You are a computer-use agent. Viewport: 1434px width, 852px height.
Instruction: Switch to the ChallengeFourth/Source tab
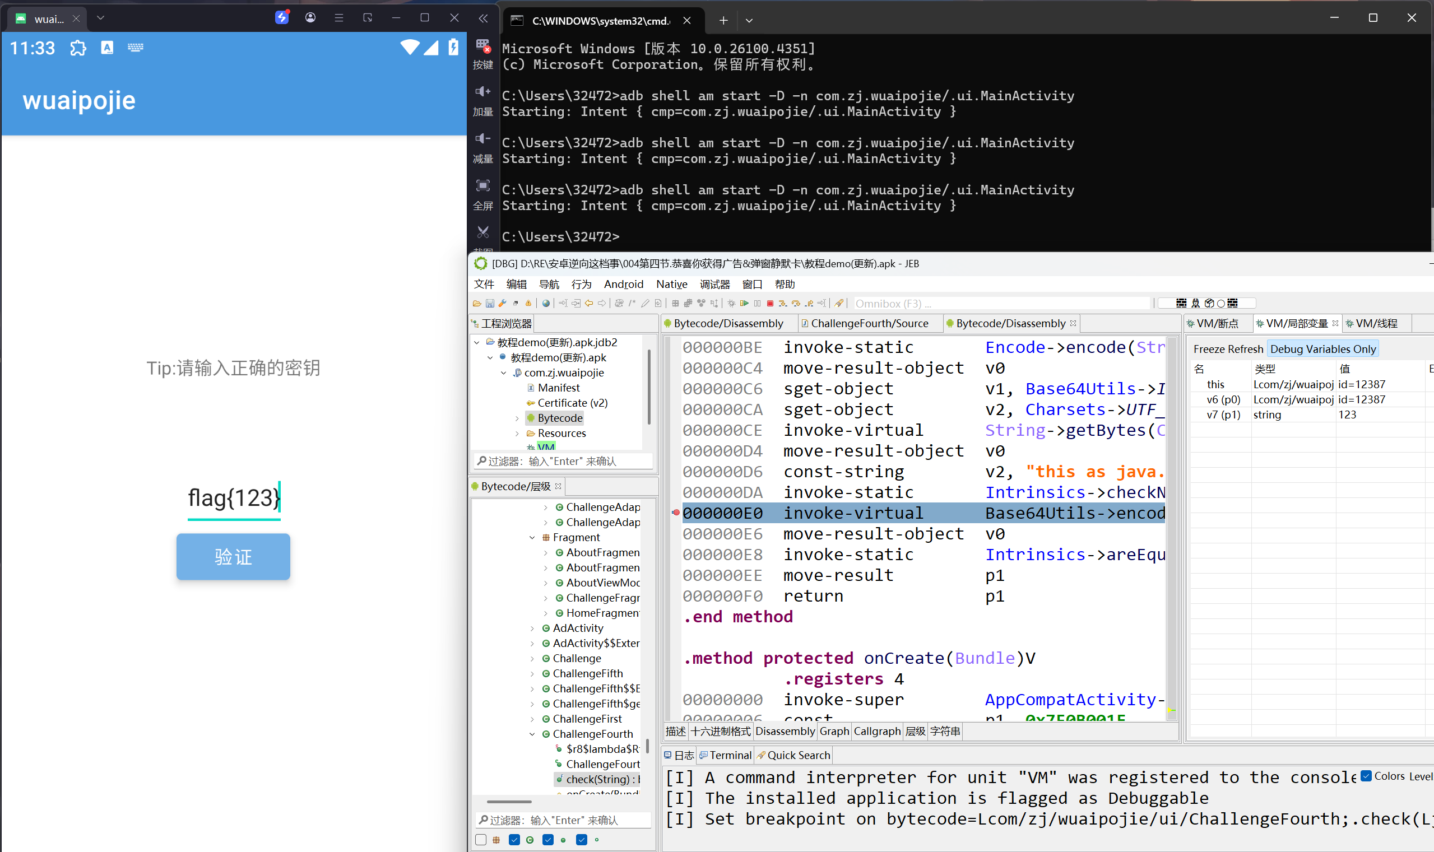pos(869,323)
